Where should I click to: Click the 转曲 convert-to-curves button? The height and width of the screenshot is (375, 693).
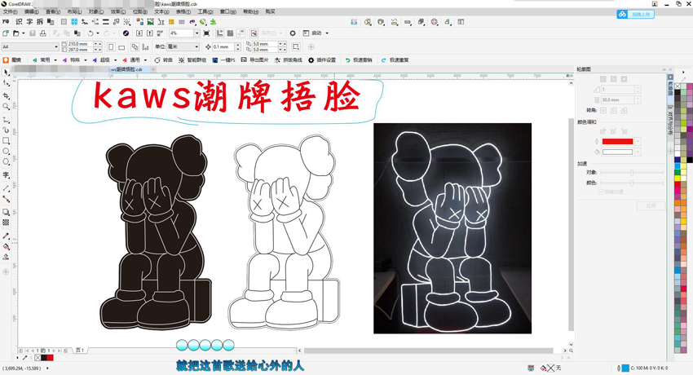coord(163,60)
